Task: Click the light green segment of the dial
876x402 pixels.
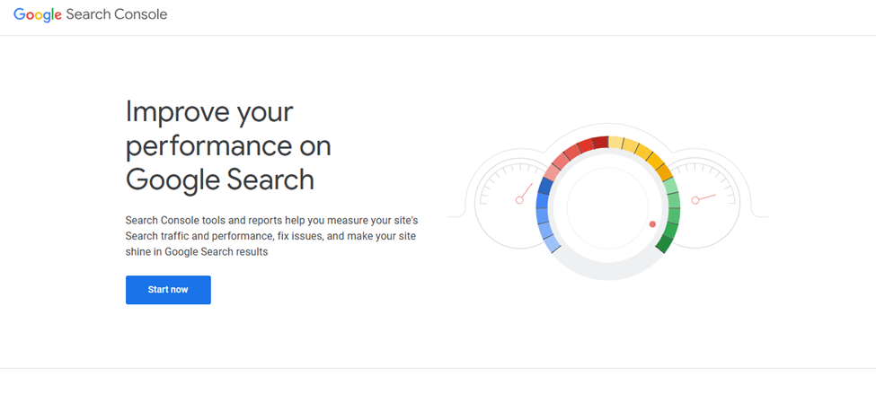Action: click(x=671, y=187)
